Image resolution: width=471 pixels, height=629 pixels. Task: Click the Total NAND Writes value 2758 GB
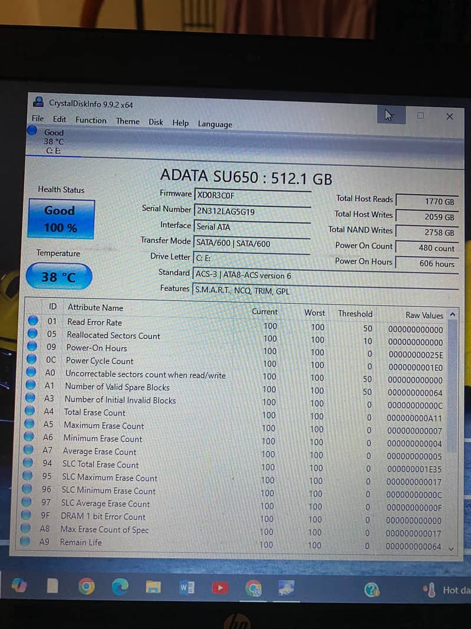click(x=427, y=232)
